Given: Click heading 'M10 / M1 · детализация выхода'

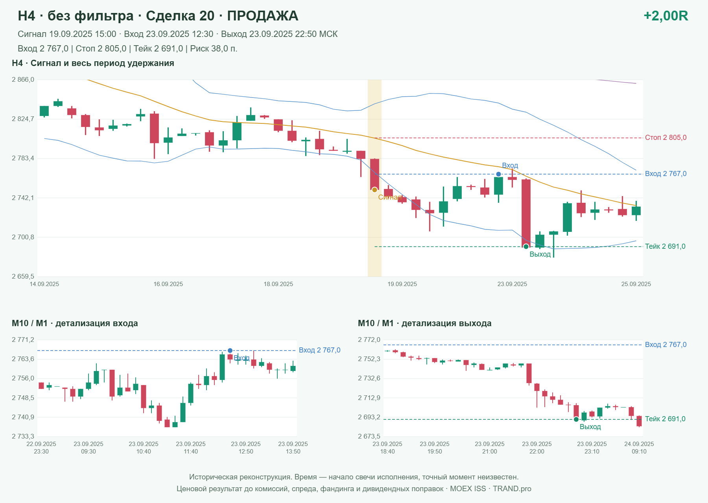Looking at the screenshot, I should coord(425,323).
